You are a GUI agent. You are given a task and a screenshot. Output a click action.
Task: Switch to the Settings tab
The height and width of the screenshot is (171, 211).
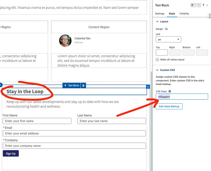click(160, 14)
